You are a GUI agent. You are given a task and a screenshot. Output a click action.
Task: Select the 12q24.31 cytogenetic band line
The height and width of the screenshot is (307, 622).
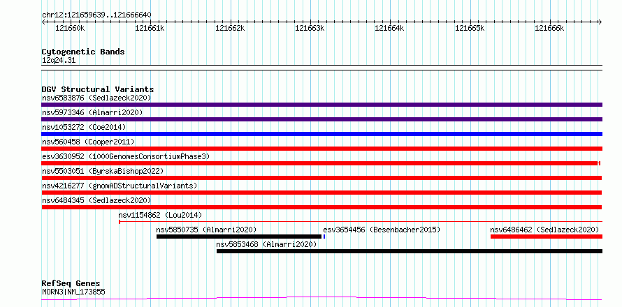click(x=321, y=68)
